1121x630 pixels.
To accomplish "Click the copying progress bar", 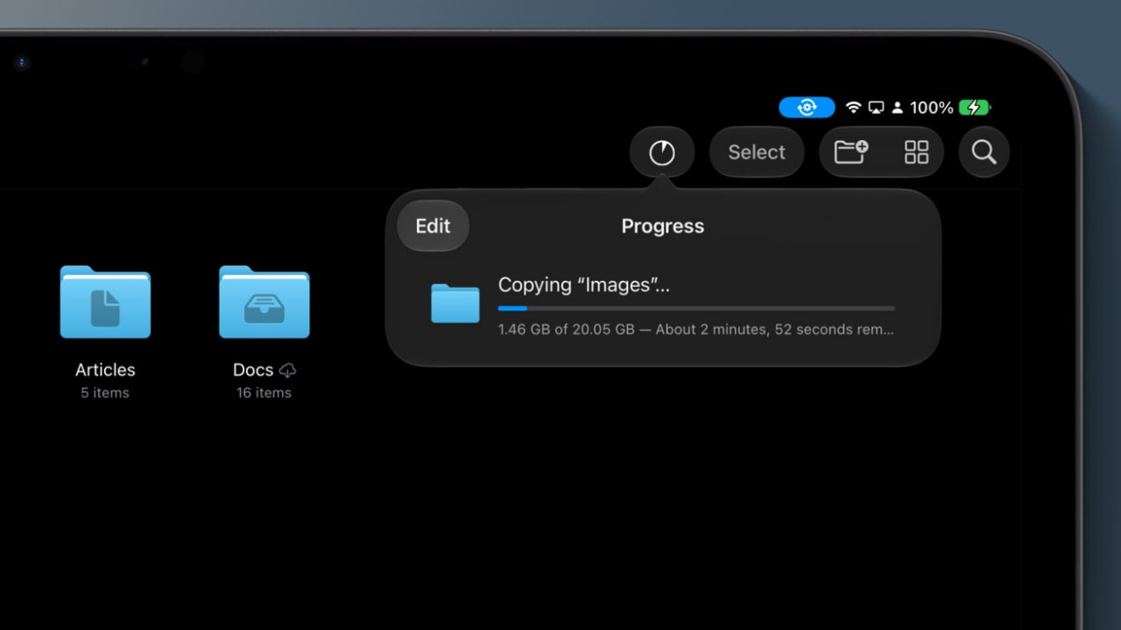I will point(696,308).
